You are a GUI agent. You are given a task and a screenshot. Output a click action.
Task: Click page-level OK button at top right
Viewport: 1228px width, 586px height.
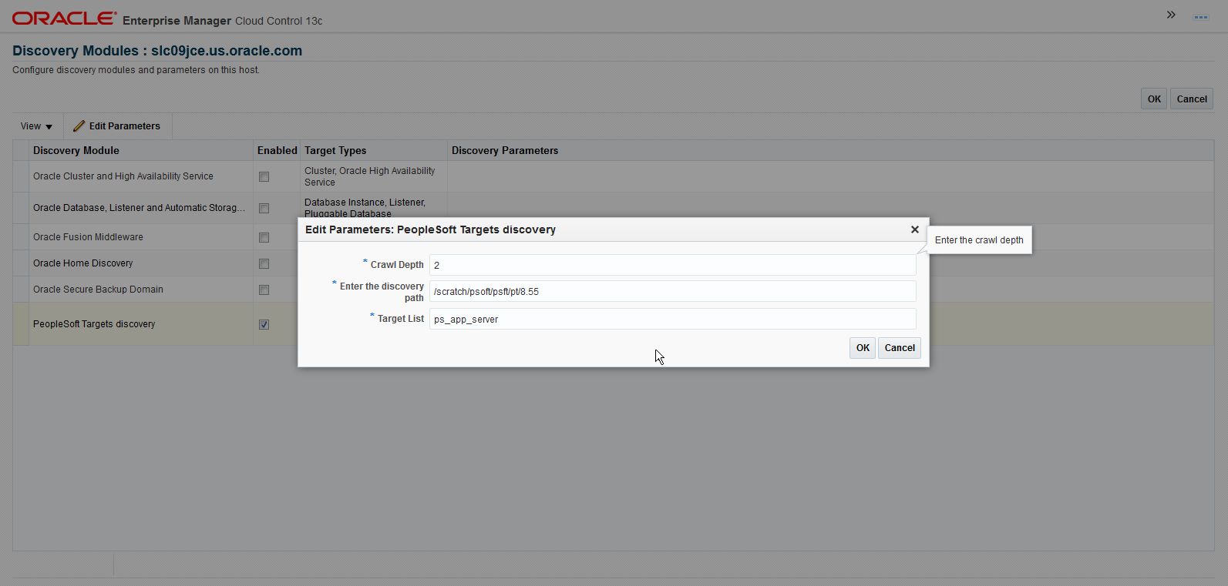[x=1154, y=99]
